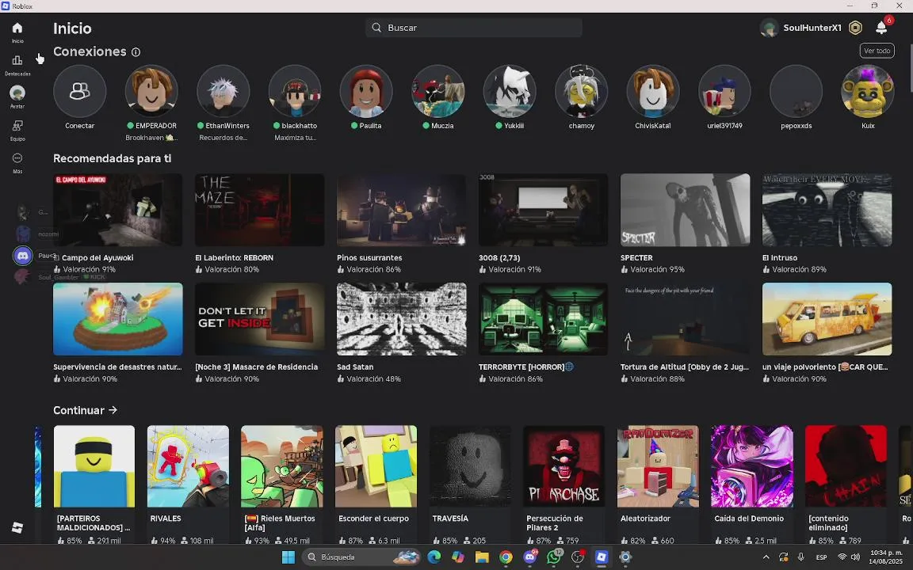Open the un viaje polvoriento game thumbnail
913x570 pixels.
click(x=827, y=319)
